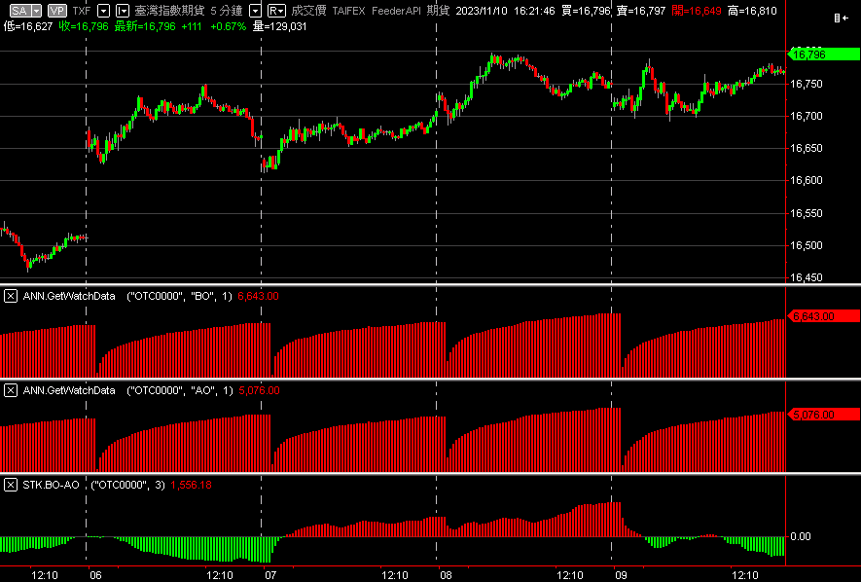The image size is (861, 582).
Task: Close the ANN.GetWatchData "BO" indicator panel
Action: [11, 297]
